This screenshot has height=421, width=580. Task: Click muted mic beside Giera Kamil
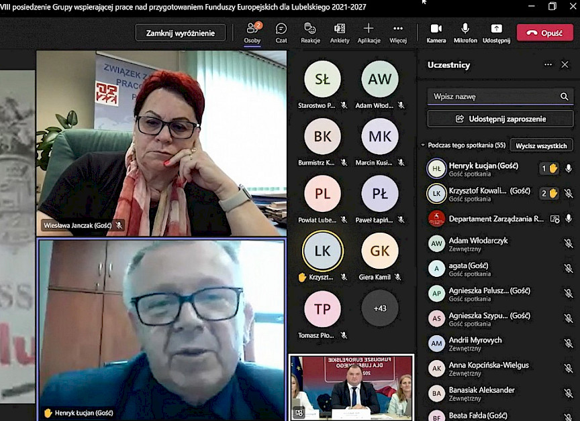pyautogui.click(x=397, y=277)
